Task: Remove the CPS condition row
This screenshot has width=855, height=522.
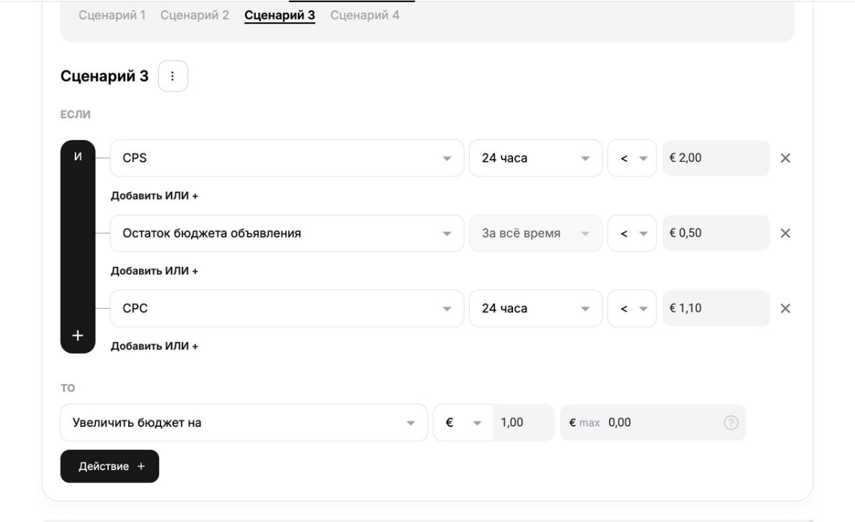Action: [x=785, y=158]
